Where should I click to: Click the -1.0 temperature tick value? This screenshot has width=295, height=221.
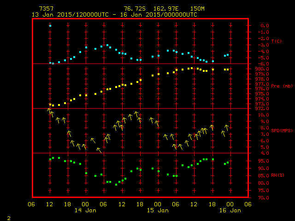click(x=263, y=32)
